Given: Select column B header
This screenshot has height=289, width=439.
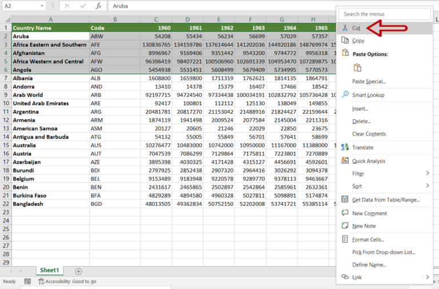Looking at the screenshot, I should pos(115,19).
